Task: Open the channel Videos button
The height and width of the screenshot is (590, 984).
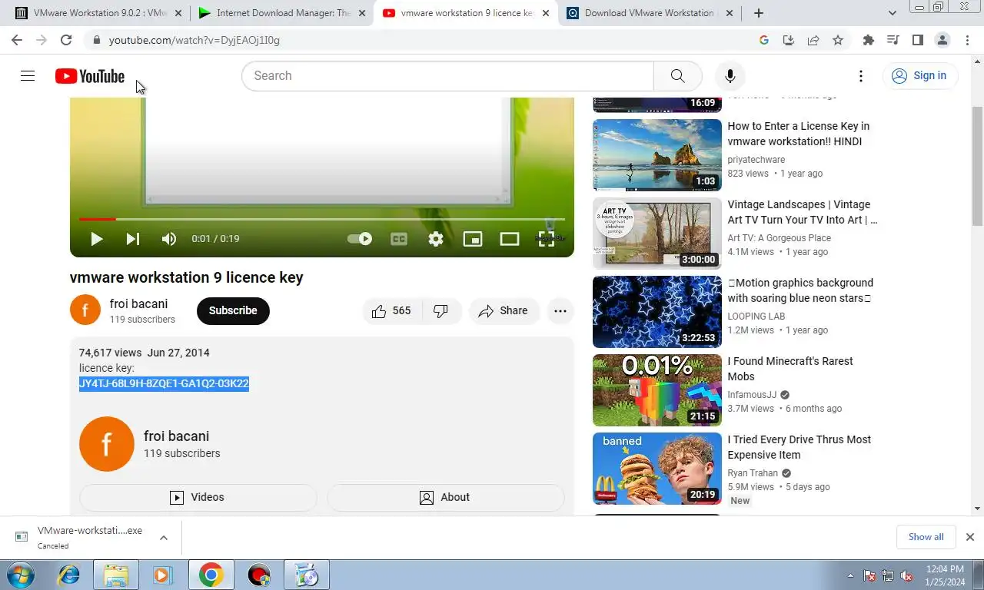Action: click(x=198, y=498)
